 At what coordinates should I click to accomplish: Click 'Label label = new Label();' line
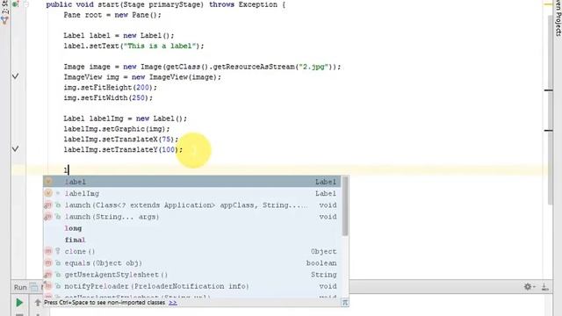point(119,35)
